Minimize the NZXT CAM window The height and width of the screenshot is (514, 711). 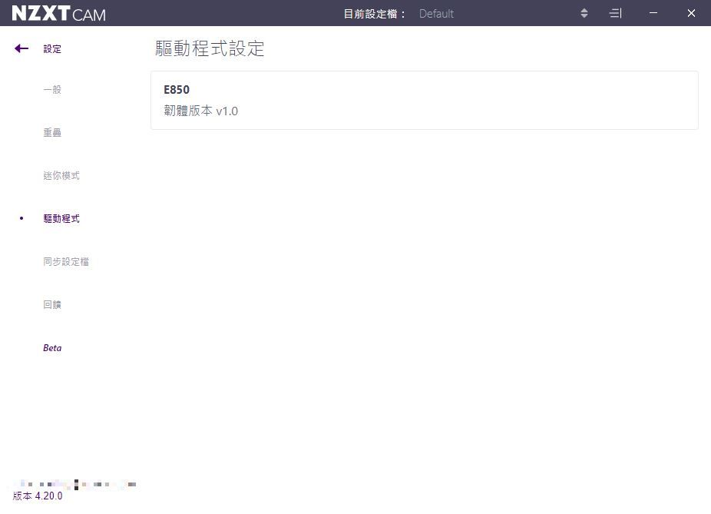[653, 13]
